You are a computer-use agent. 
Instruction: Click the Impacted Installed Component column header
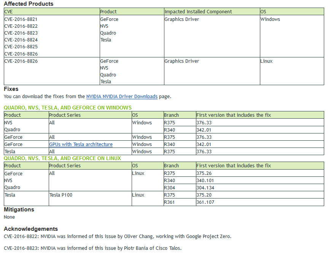212,11
